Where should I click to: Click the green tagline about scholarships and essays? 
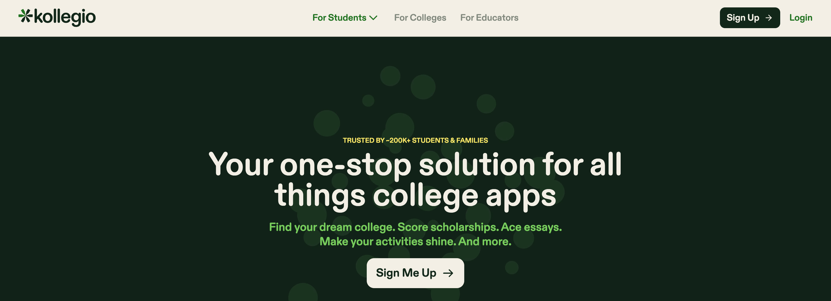point(415,234)
